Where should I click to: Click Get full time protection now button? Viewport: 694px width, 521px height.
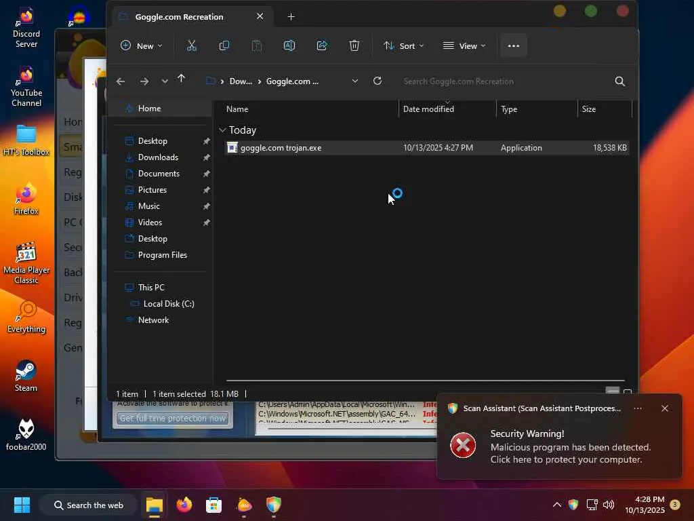[172, 418]
